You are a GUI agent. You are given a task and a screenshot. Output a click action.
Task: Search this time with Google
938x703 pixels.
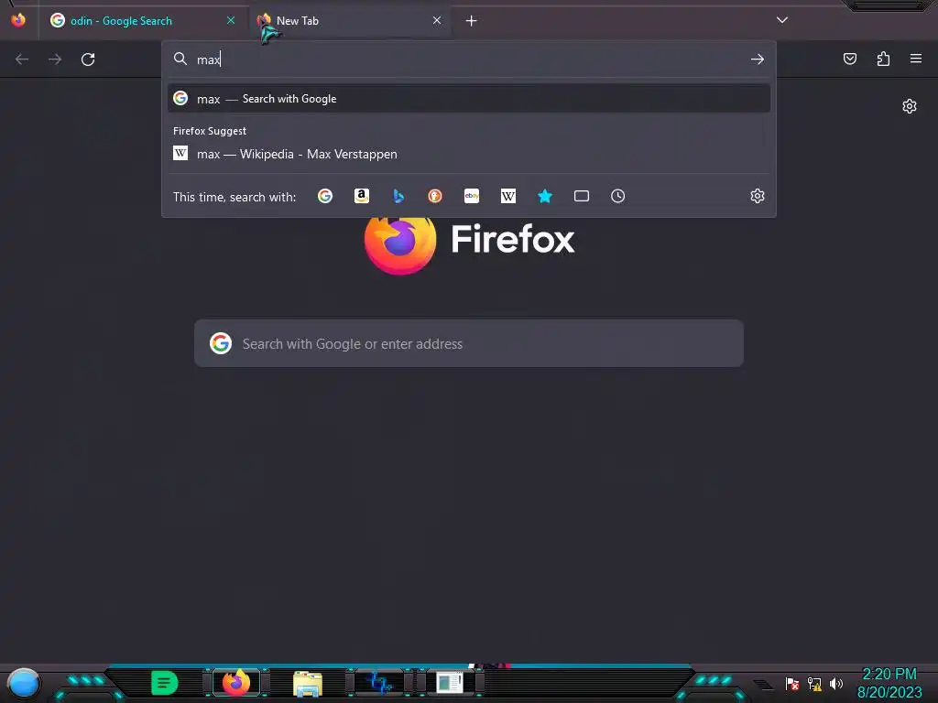(x=325, y=196)
